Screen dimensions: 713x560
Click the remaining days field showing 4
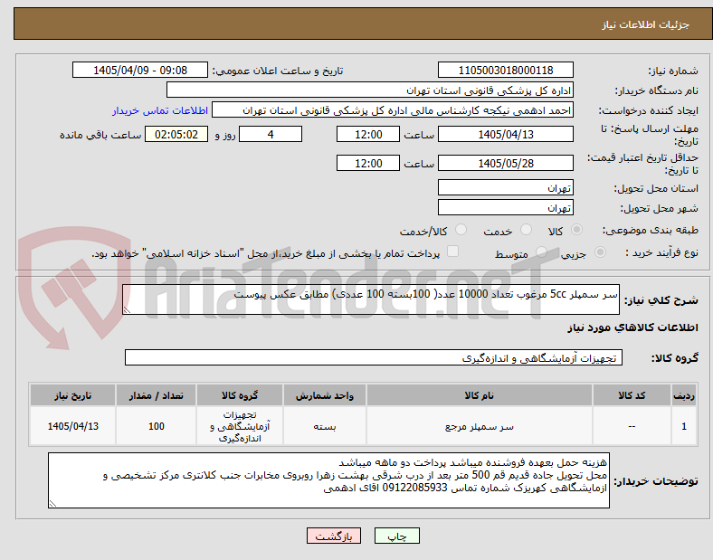(x=271, y=134)
